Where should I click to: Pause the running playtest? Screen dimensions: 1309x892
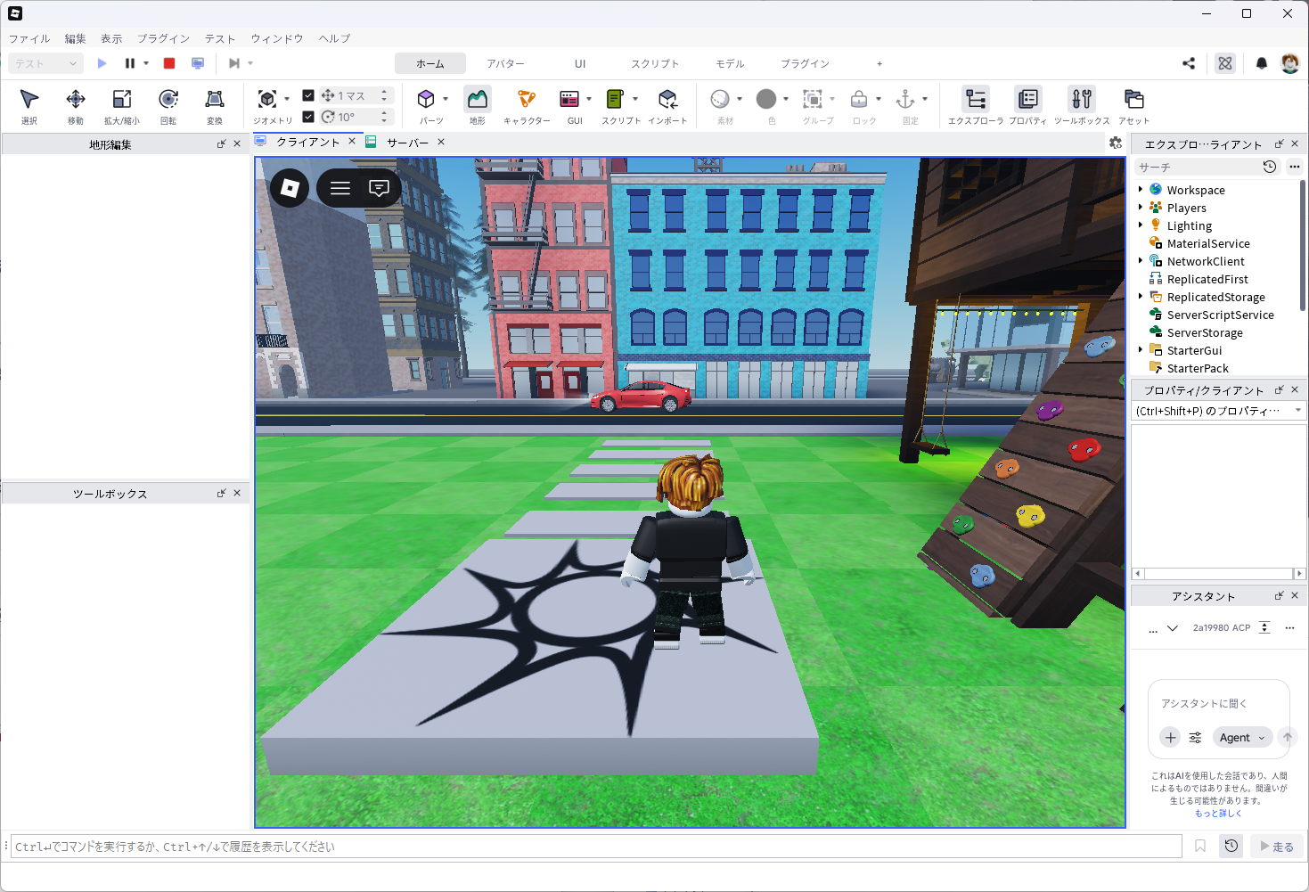[x=130, y=63]
